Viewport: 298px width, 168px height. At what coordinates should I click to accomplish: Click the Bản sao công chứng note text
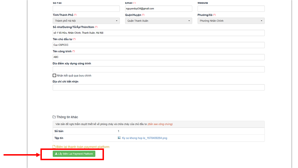coord(160,124)
